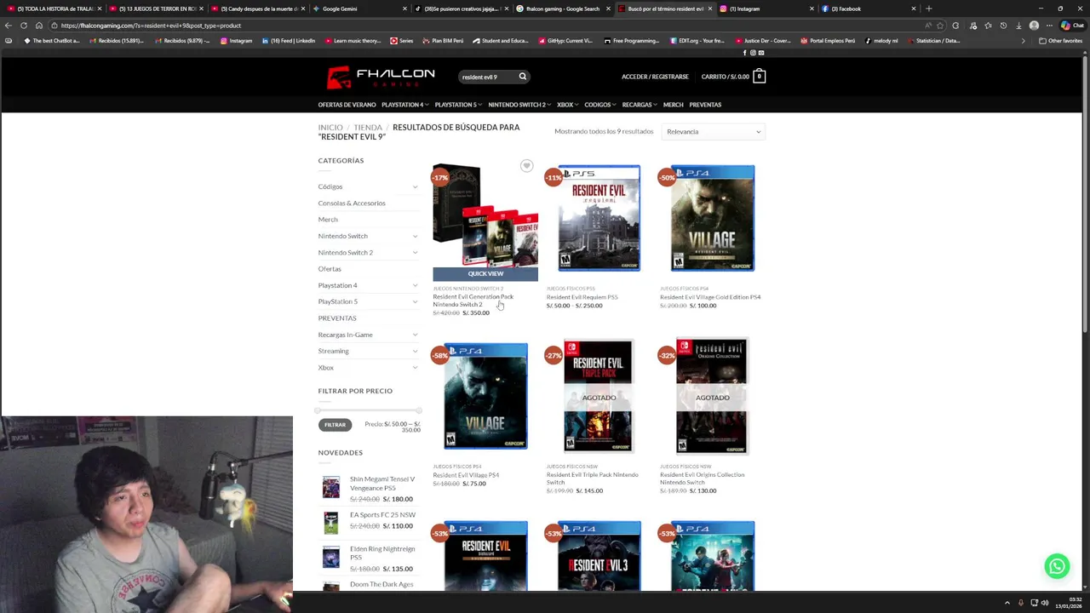This screenshot has width=1090, height=613.
Task: Open Resident Evil Origins Collection title link
Action: pos(702,478)
